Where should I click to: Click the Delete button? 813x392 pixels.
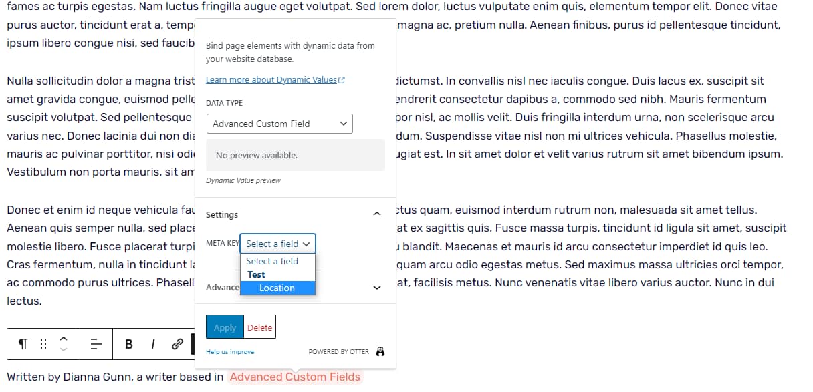(259, 327)
